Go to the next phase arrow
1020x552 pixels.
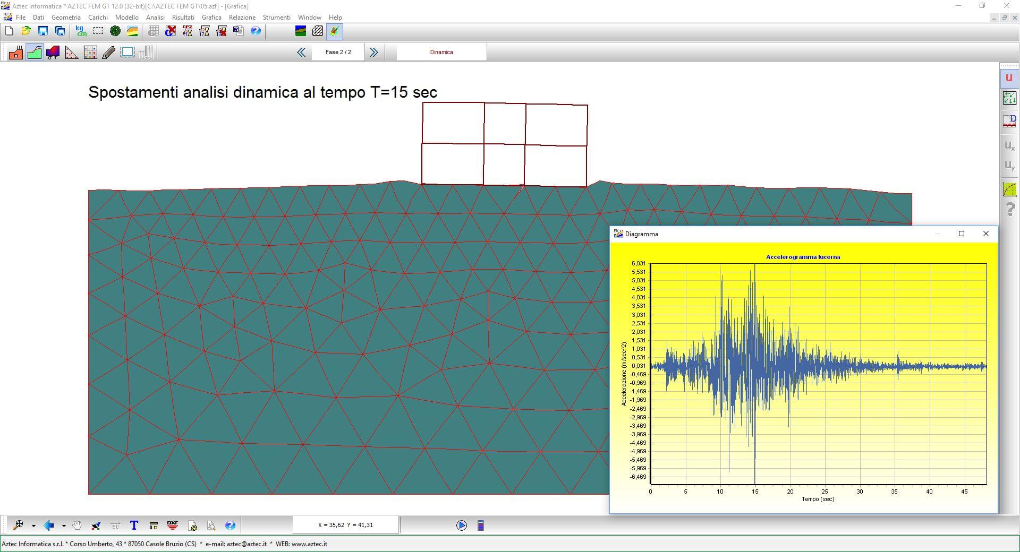coord(374,52)
